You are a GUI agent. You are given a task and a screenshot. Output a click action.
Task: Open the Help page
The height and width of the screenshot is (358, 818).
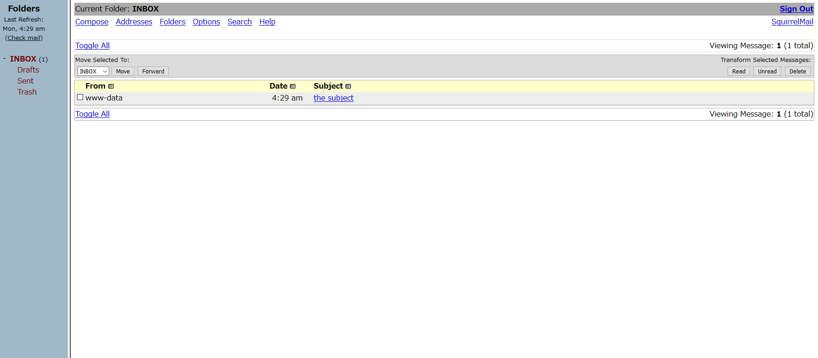[267, 22]
